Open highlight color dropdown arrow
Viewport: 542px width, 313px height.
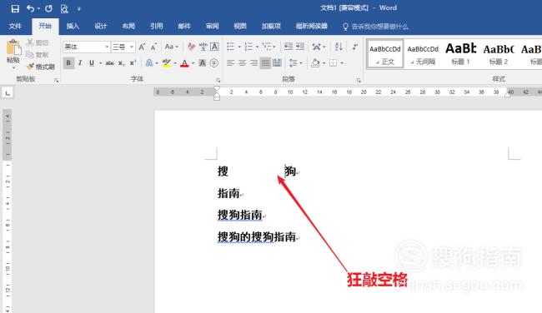(x=175, y=63)
